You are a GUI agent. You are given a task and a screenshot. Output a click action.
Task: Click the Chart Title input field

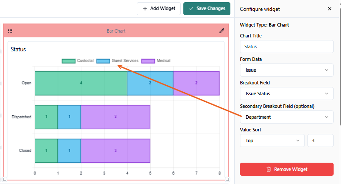point(287,47)
